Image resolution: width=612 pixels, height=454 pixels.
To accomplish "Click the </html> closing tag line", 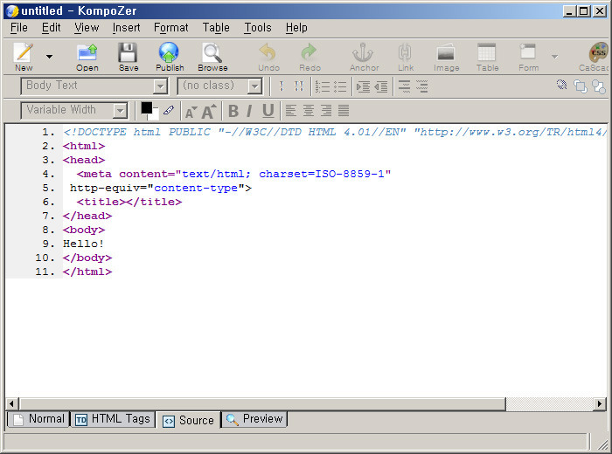I will (x=87, y=272).
